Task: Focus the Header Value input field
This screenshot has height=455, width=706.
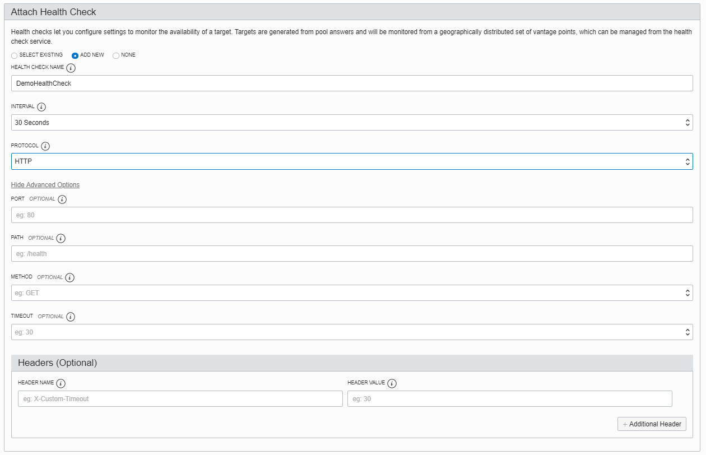Action: coord(510,398)
